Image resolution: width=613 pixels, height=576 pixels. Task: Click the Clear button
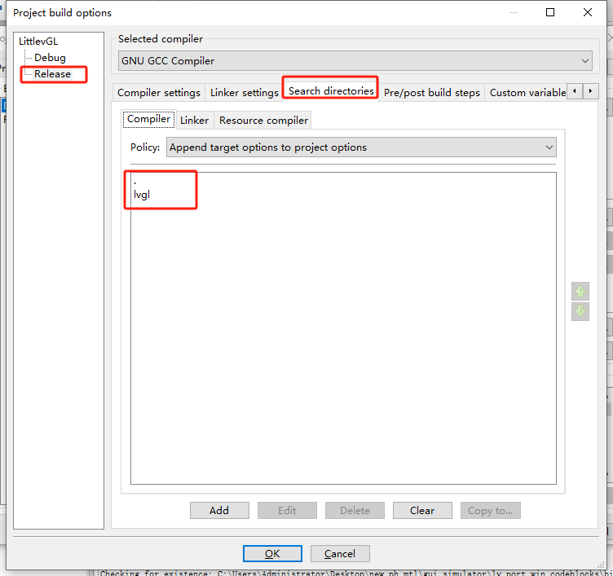pyautogui.click(x=422, y=510)
